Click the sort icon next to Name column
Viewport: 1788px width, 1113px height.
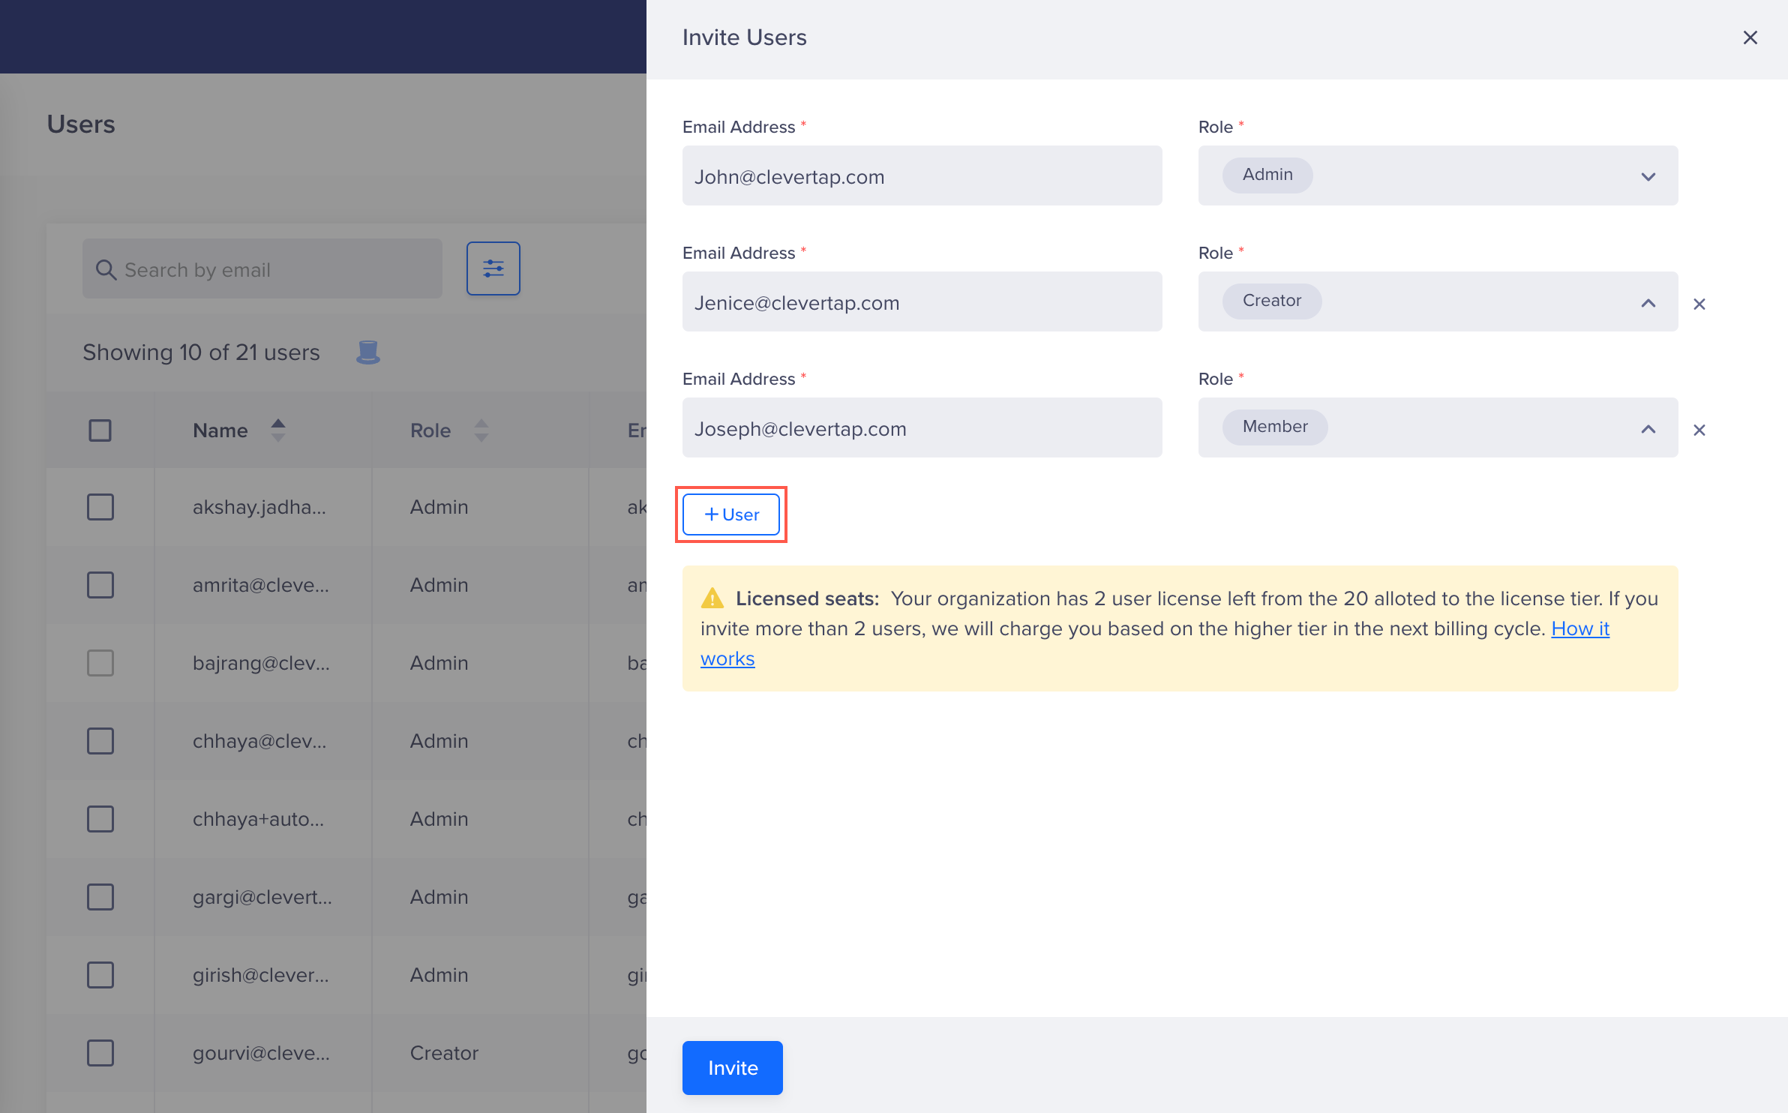pyautogui.click(x=278, y=430)
